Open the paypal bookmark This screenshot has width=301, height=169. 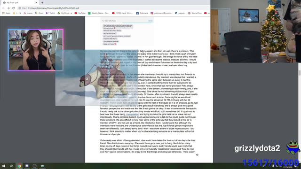coord(180,13)
